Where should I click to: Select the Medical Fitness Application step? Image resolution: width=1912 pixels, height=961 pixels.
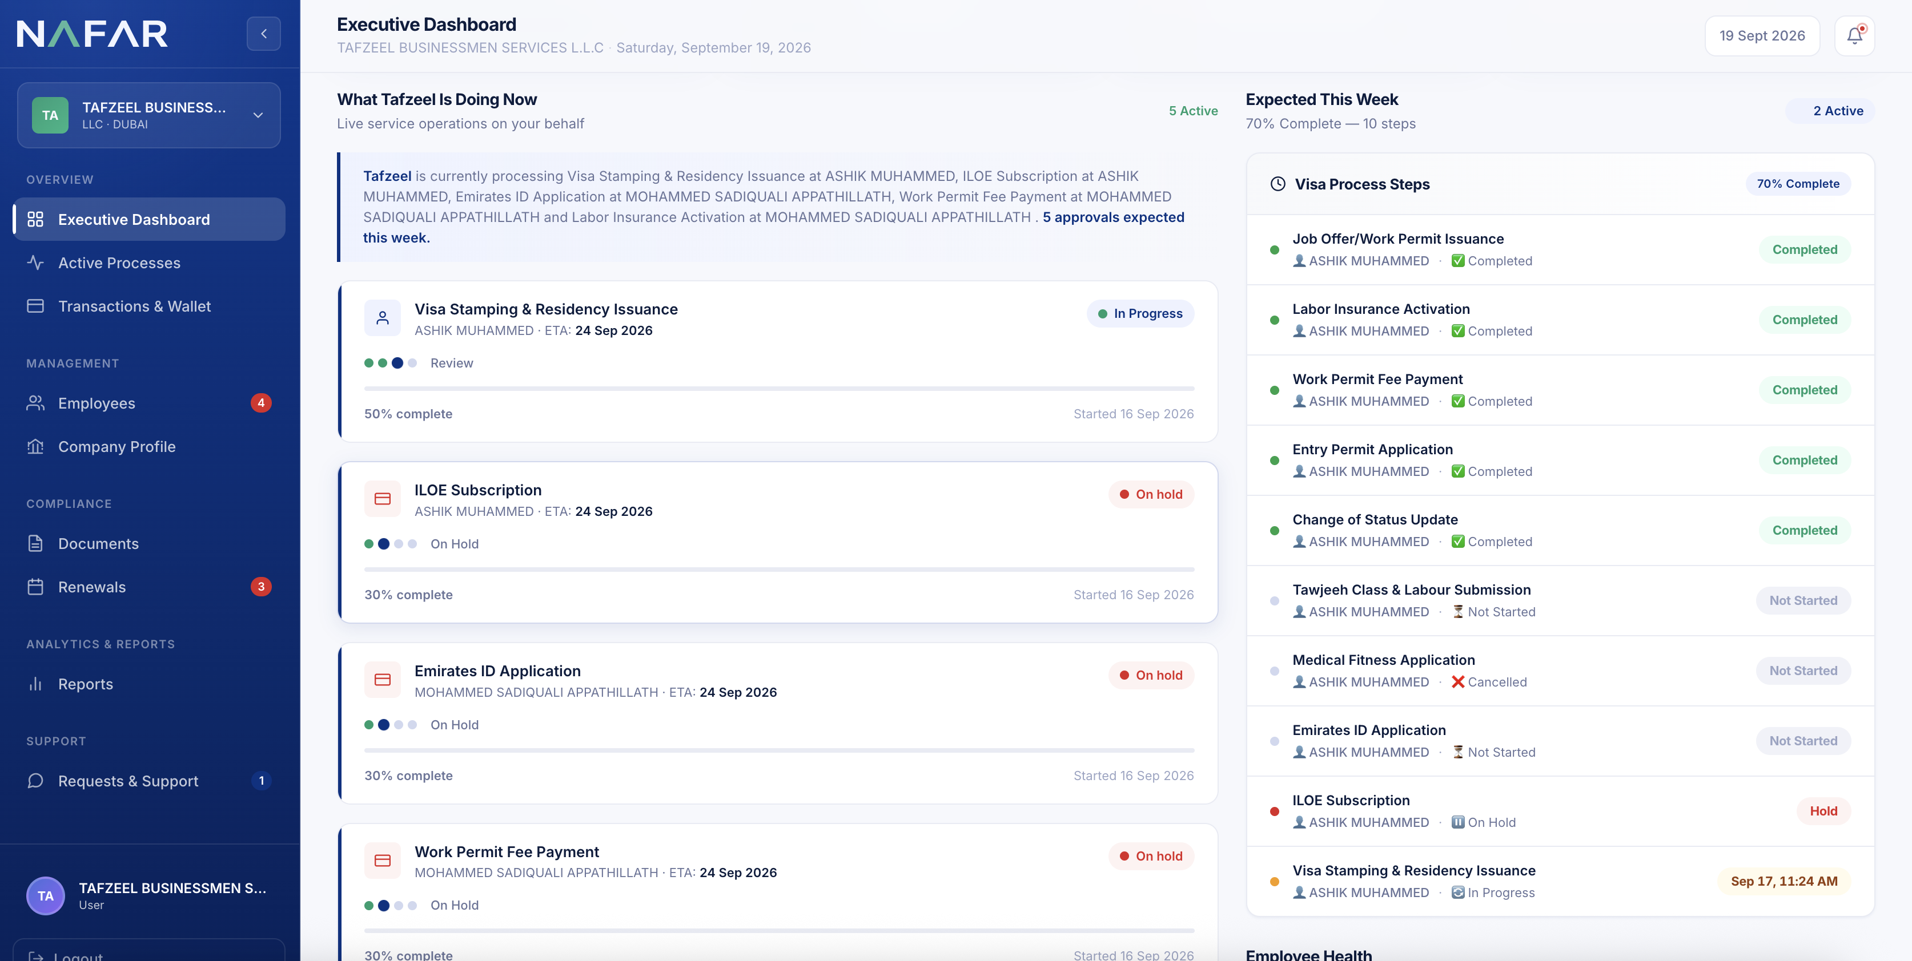click(1560, 671)
